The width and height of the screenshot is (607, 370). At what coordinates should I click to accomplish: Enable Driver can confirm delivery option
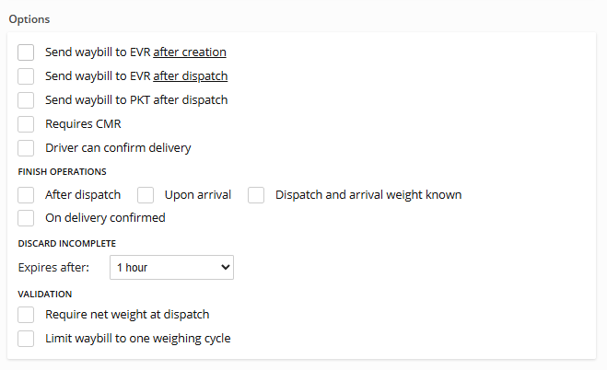click(26, 148)
